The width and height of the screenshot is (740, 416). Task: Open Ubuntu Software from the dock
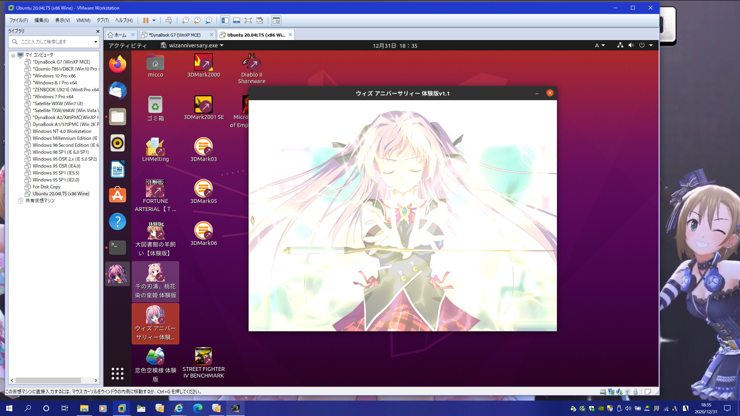tap(118, 195)
